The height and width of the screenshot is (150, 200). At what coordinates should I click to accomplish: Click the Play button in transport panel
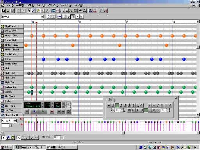click(43, 111)
